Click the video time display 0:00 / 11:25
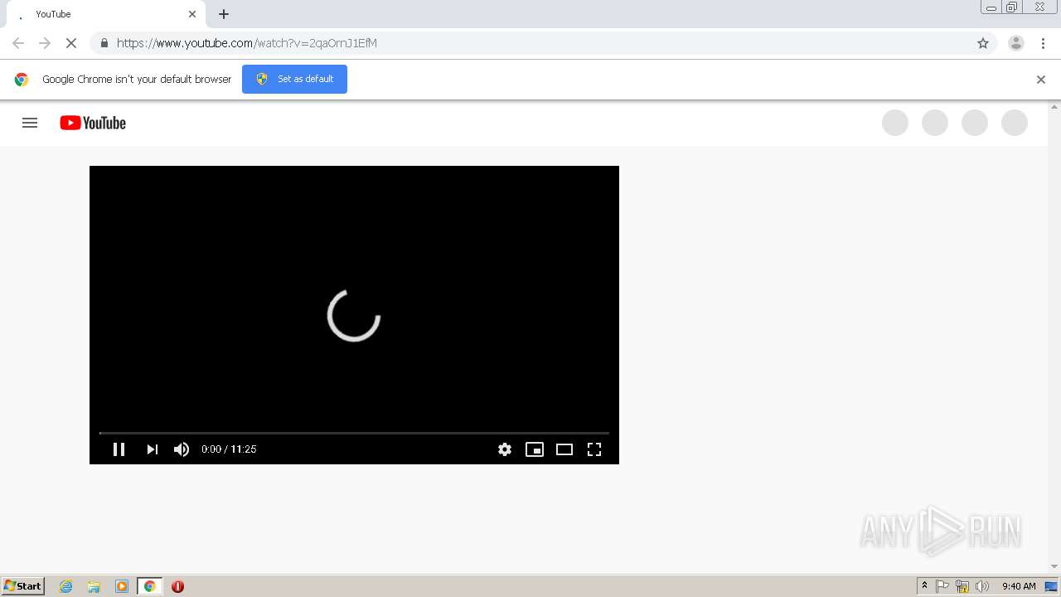Viewport: 1061px width, 597px height. point(229,449)
